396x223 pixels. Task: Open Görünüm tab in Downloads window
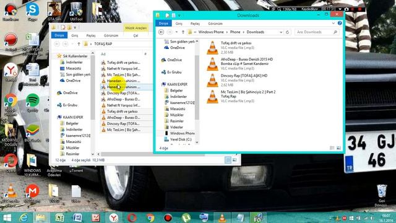point(215,24)
